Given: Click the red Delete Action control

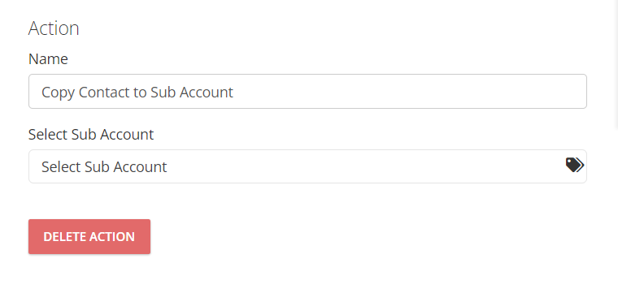Looking at the screenshot, I should tap(89, 236).
